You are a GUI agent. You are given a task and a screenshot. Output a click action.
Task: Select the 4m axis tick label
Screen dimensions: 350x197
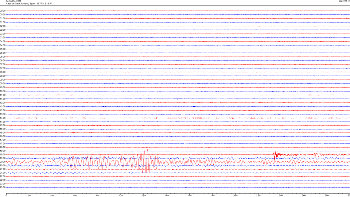(52, 196)
